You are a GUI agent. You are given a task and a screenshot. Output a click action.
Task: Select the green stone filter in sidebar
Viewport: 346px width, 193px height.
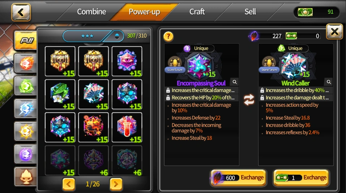pos(26,86)
